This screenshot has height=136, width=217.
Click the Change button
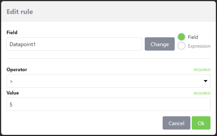(159, 44)
